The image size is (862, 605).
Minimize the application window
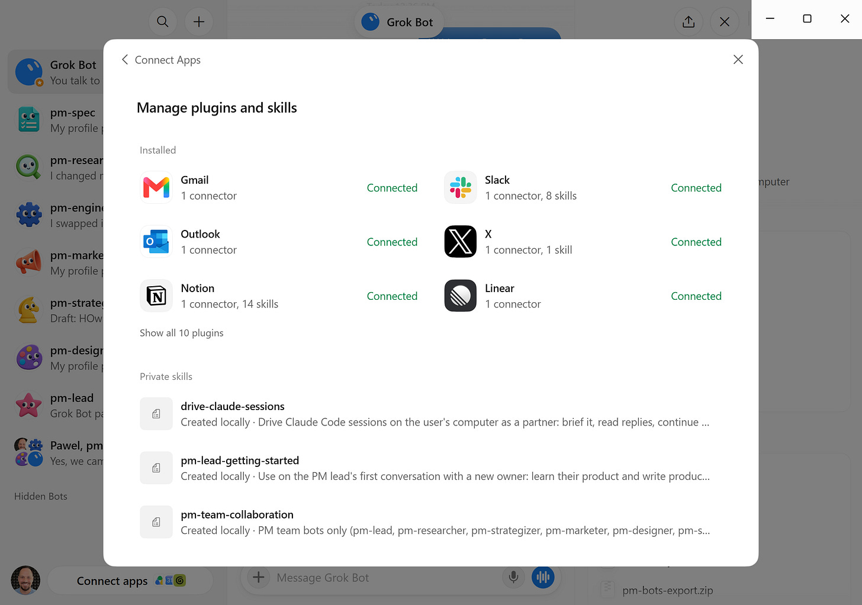770,19
